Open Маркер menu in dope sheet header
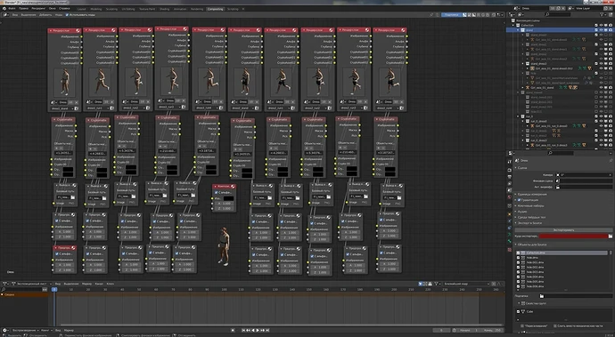This screenshot has height=337, width=615. tap(87, 284)
